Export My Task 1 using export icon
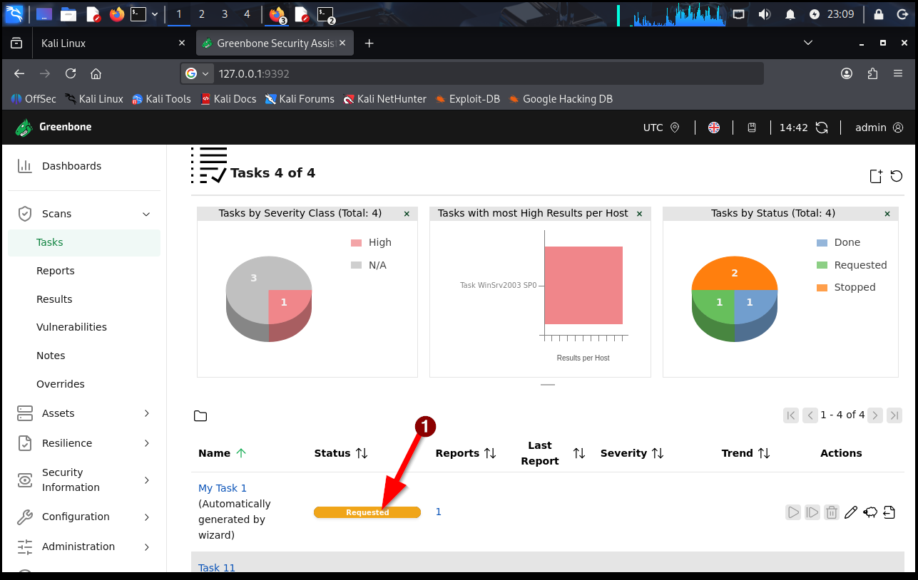The image size is (918, 580). coord(889,512)
